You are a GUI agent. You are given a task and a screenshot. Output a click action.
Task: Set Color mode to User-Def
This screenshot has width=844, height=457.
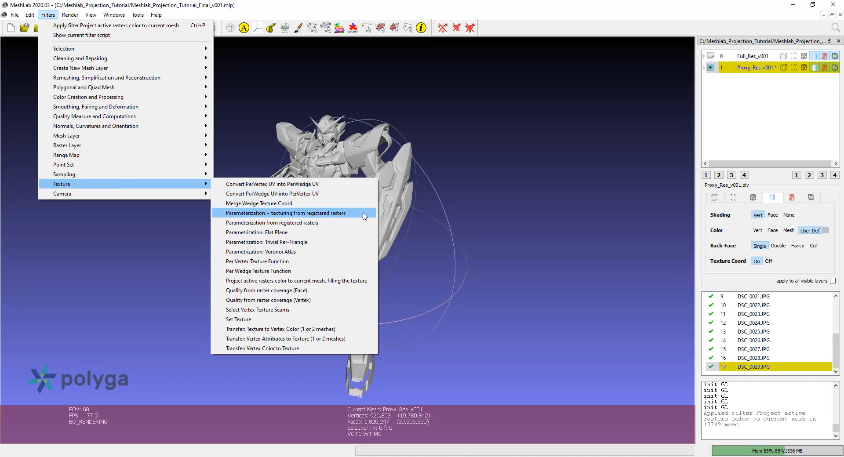pyautogui.click(x=810, y=230)
